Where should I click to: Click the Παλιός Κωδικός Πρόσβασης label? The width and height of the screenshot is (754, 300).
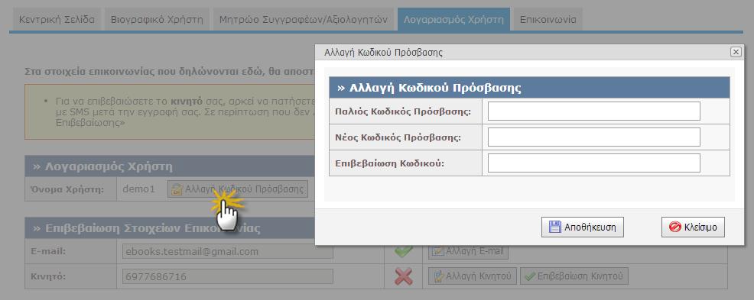pos(402,111)
